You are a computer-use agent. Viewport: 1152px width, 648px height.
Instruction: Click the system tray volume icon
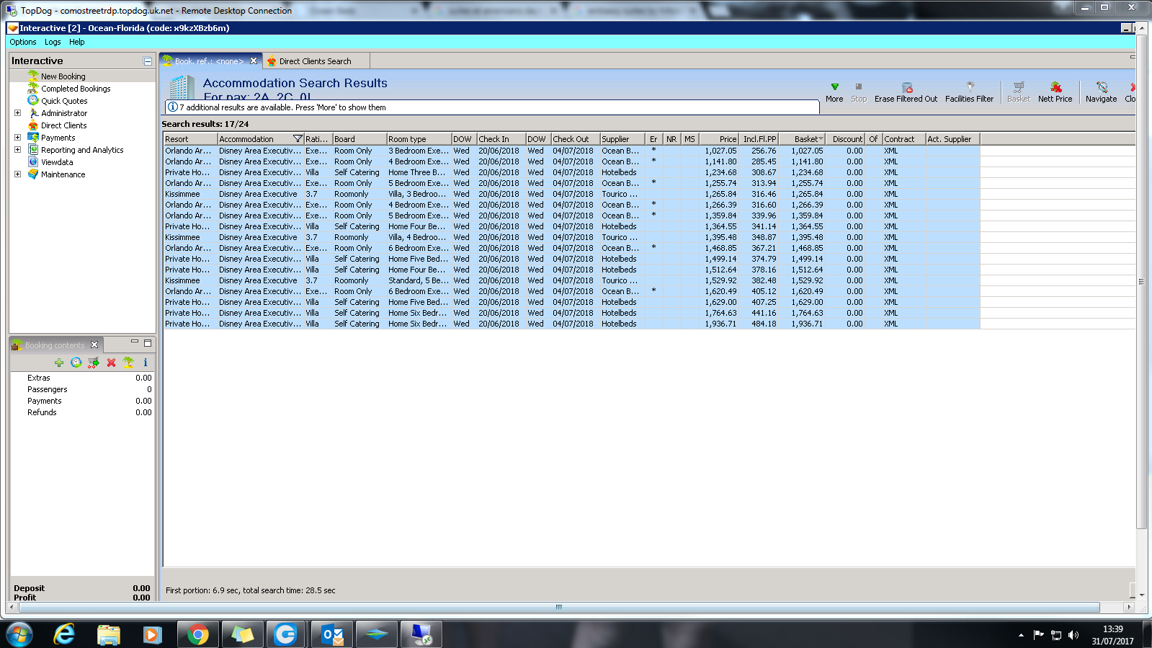click(x=1073, y=635)
